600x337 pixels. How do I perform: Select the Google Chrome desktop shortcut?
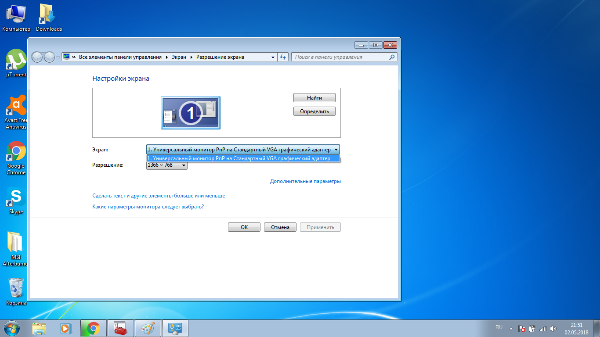pyautogui.click(x=16, y=158)
